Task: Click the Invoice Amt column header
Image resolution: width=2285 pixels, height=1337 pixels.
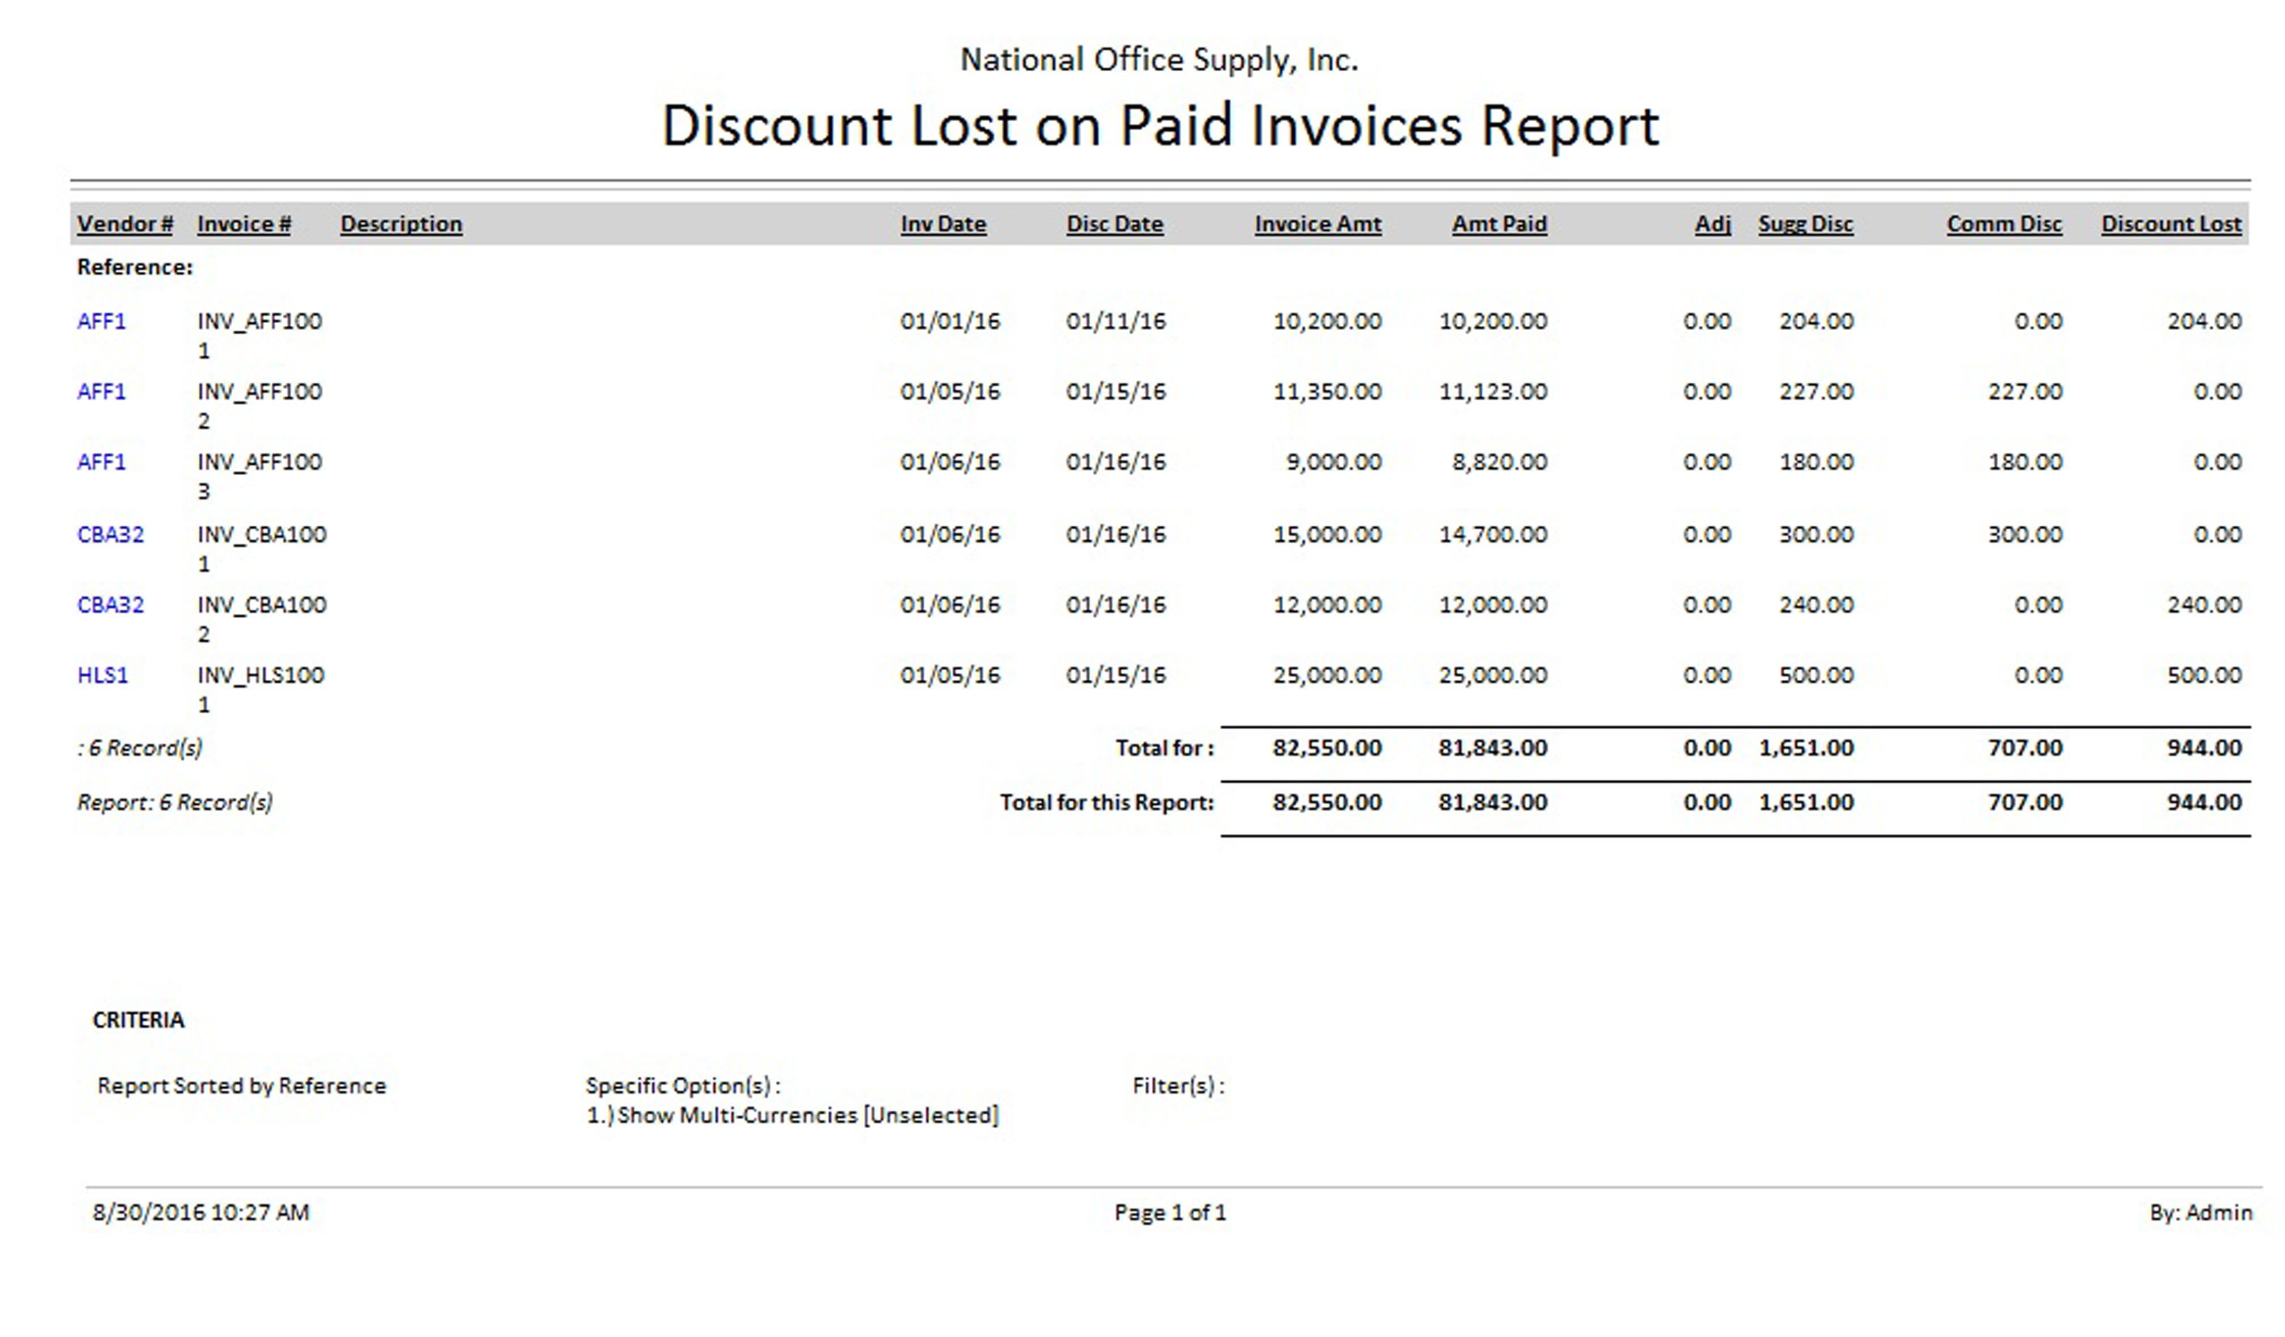Action: coord(1317,224)
